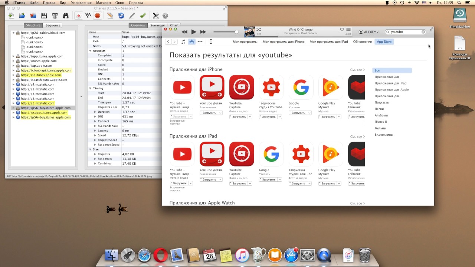Toggle shuffle in iTunes now-playing display
Image resolution: width=475 pixels, height=267 pixels.
pos(259,30)
